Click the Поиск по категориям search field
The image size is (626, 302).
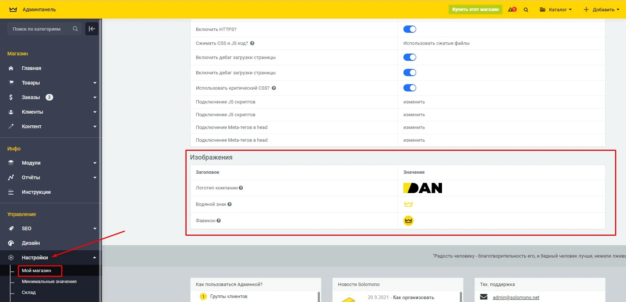point(41,29)
